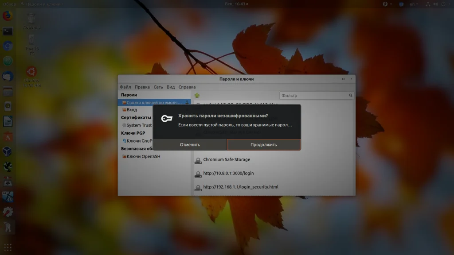This screenshot has height=255, width=454.
Task: Open the Сеть menu
Action: pyautogui.click(x=158, y=87)
